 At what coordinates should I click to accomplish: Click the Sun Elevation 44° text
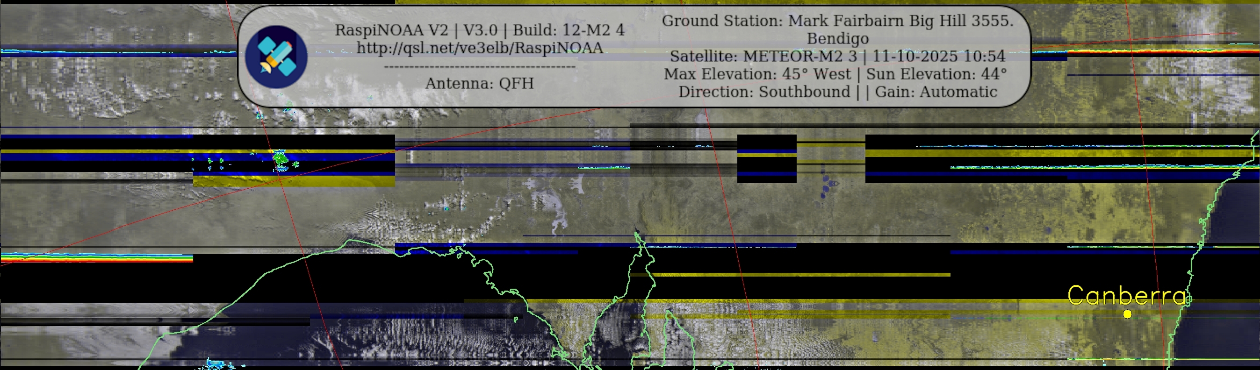pyautogui.click(x=936, y=74)
